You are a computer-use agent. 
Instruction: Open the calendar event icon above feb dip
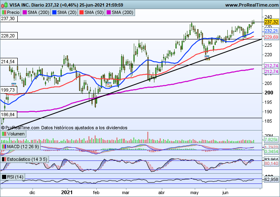(109, 85)
